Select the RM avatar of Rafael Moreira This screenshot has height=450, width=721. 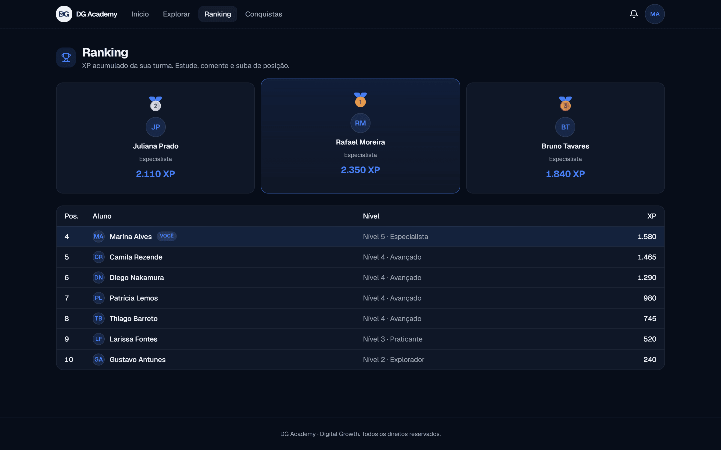(360, 123)
